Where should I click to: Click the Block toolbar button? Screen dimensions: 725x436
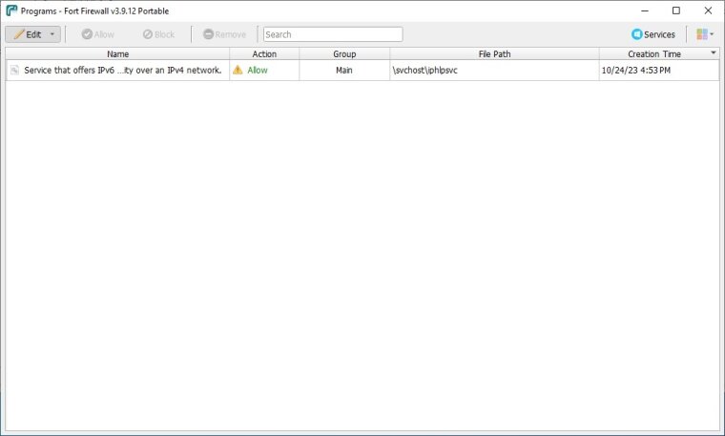tap(158, 34)
